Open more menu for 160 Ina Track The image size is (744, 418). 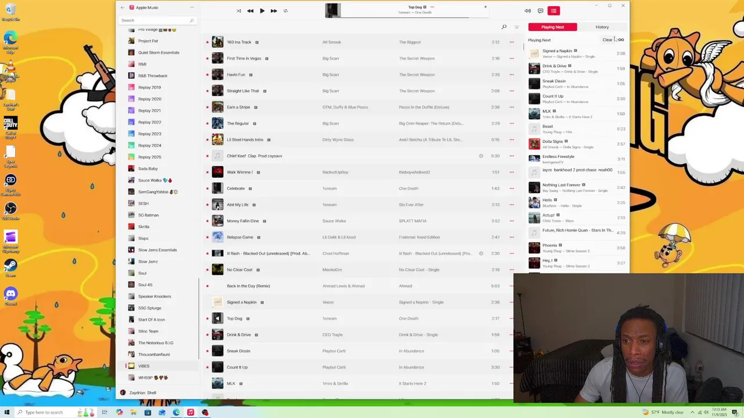coord(512,42)
